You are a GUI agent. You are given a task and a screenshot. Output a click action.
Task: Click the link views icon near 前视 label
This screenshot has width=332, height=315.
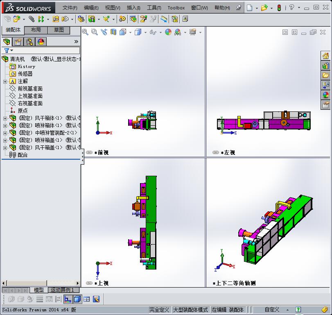coord(89,152)
